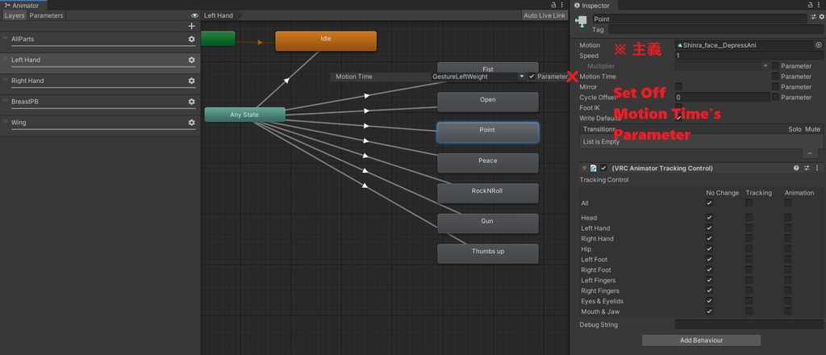
Task: Select the Gun state node
Action: click(488, 223)
